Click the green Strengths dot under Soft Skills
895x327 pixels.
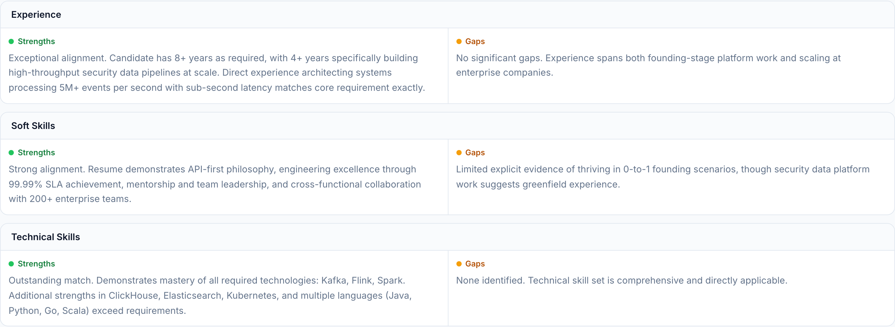click(x=11, y=153)
